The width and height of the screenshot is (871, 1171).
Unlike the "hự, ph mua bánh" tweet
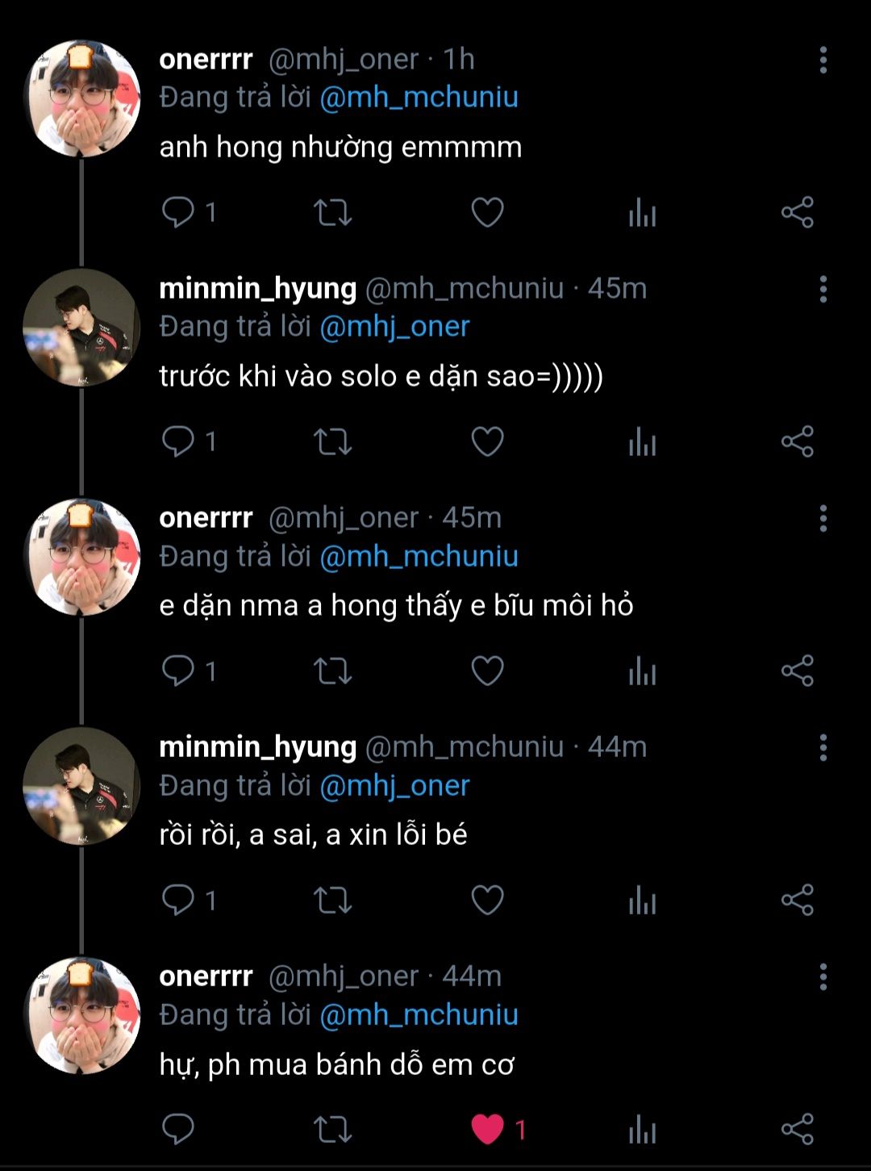(x=487, y=1129)
